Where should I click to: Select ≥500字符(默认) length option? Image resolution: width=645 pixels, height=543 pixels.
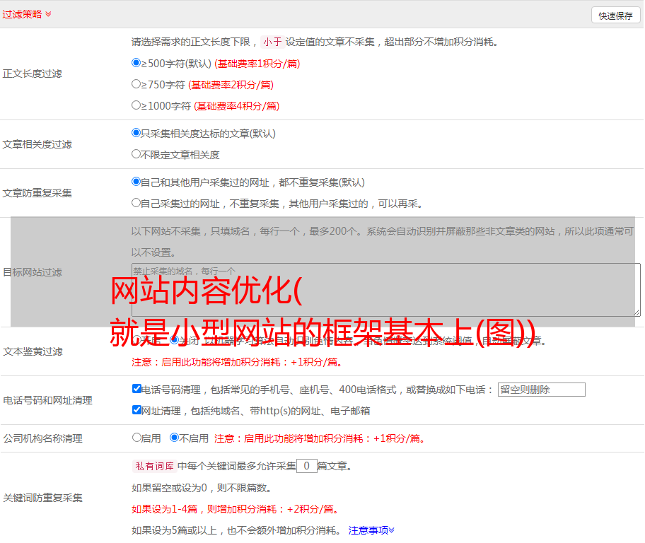[x=136, y=63]
